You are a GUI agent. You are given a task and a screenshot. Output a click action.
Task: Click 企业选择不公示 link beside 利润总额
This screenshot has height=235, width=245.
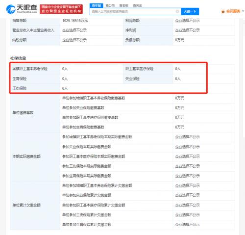pyautogui.click(x=187, y=21)
